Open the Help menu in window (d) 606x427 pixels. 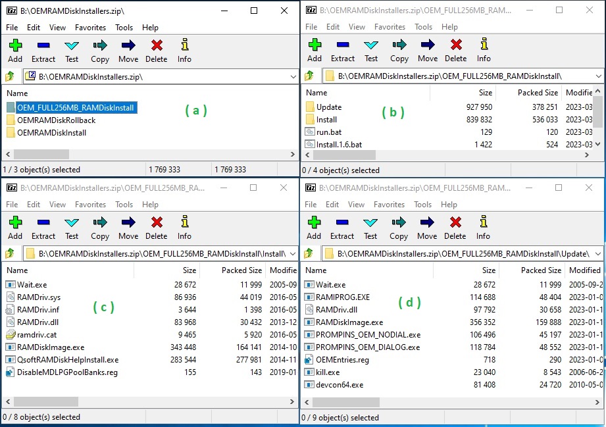pyautogui.click(x=449, y=205)
